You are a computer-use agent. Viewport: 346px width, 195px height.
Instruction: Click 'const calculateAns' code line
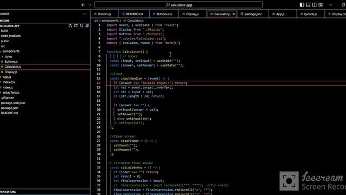(135, 167)
